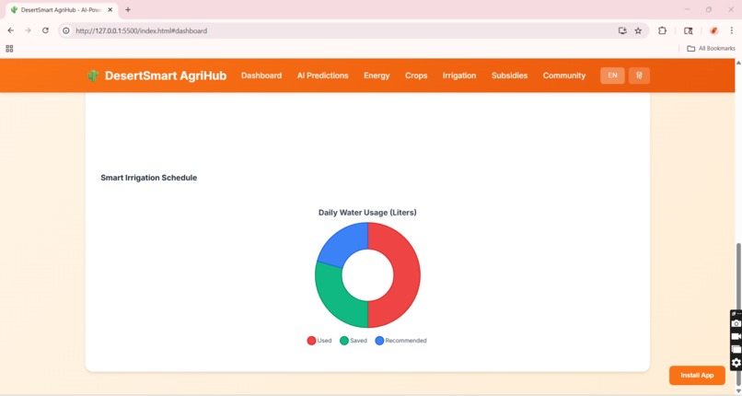This screenshot has width=742, height=396.
Task: Click the browser forward arrow
Action: click(x=28, y=30)
